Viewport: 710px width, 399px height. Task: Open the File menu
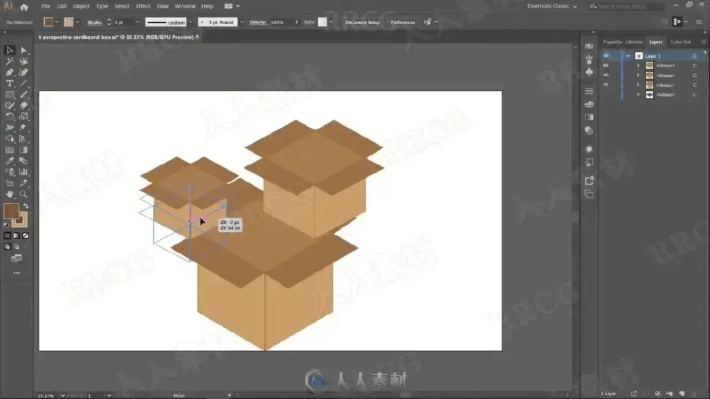coord(46,7)
